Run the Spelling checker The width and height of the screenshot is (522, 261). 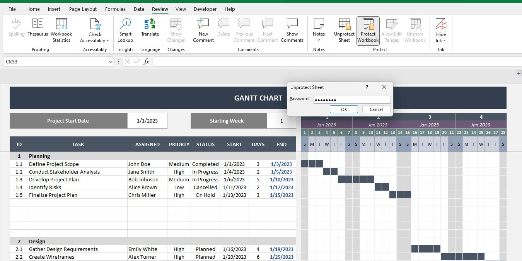point(16,29)
